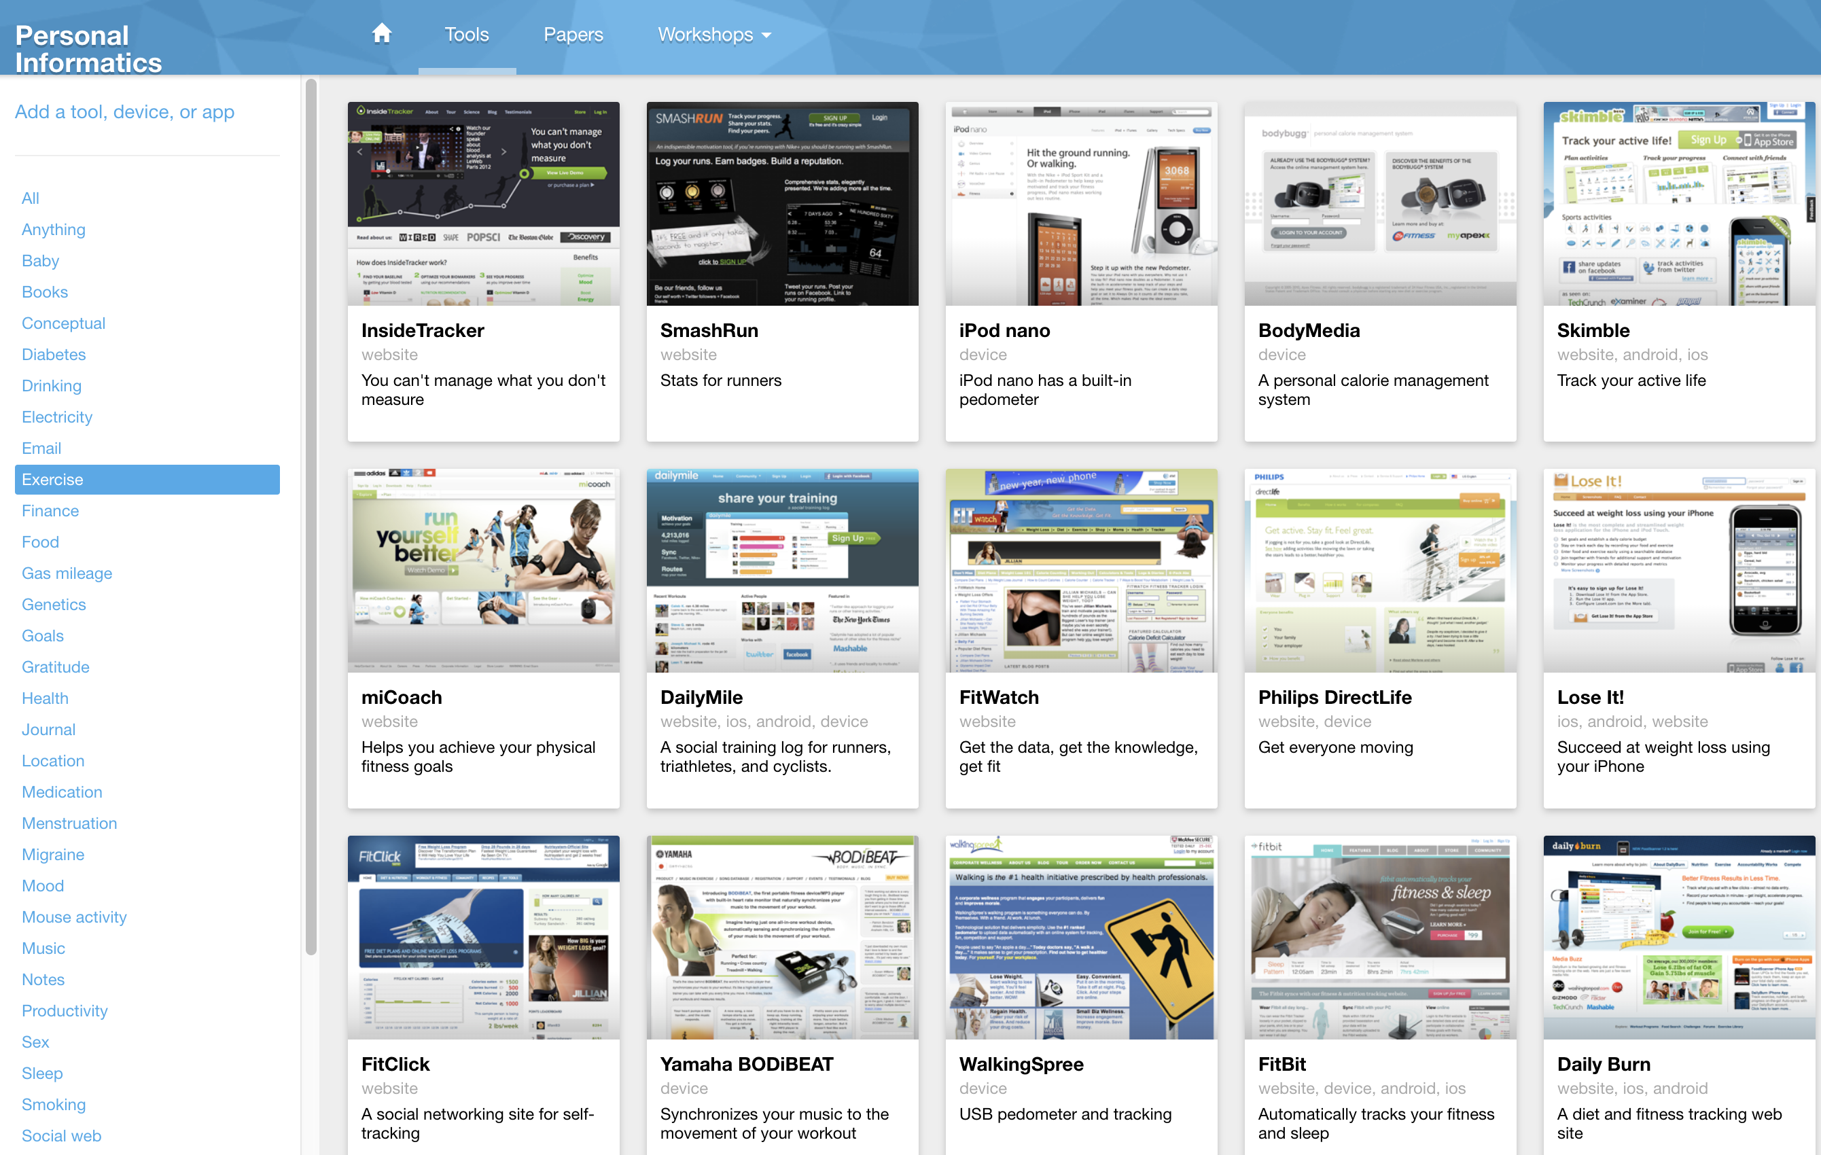Select the Food category
The width and height of the screenshot is (1821, 1155).
[x=40, y=541]
